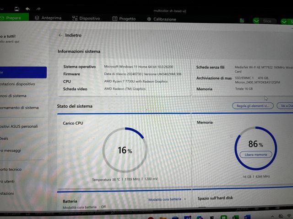Open the Prepara tab
The image size is (293, 219).
click(14, 18)
